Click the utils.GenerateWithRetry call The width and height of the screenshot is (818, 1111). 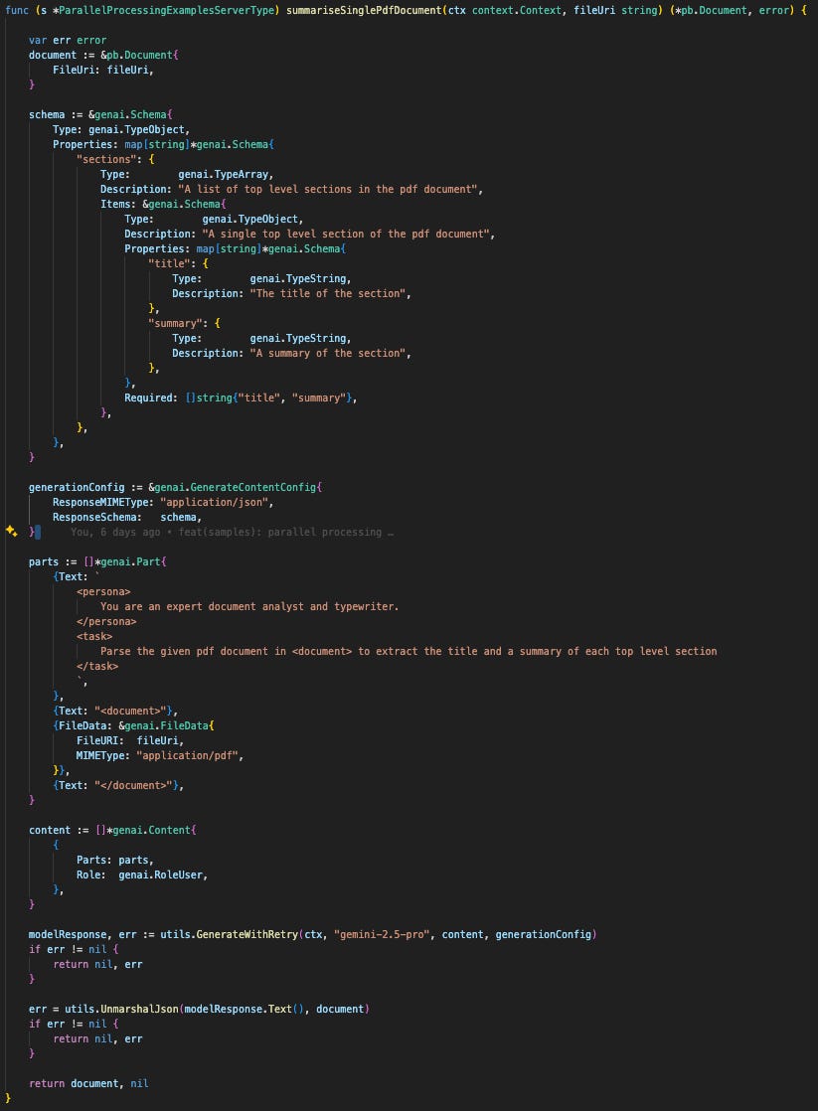pos(229,934)
